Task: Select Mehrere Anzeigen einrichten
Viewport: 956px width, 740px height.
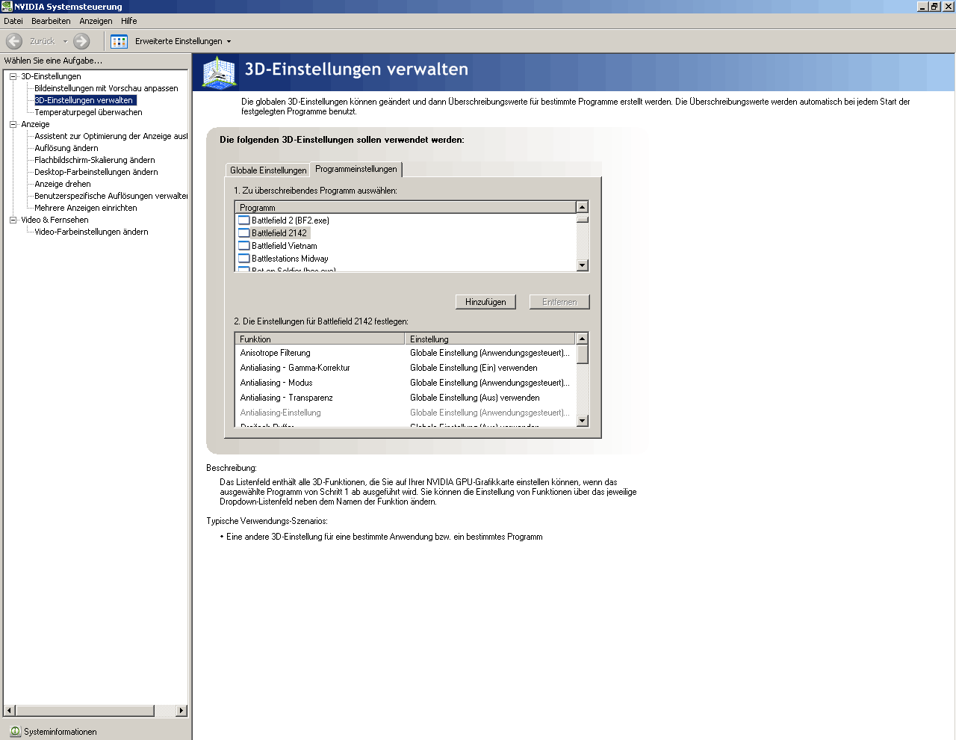Action: [86, 208]
